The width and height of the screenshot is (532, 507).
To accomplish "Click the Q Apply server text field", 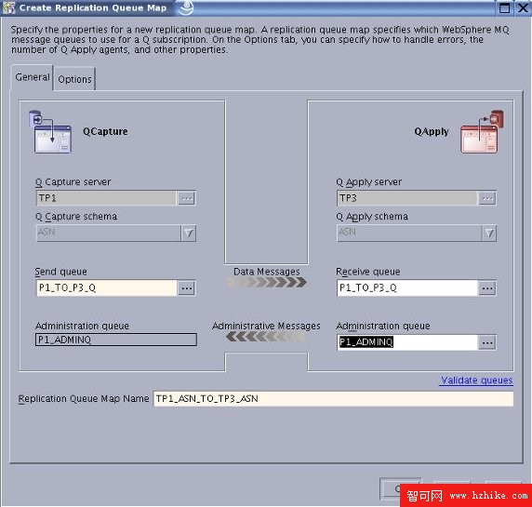I will tap(407, 198).
